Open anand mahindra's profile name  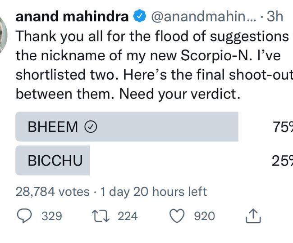[72, 17]
